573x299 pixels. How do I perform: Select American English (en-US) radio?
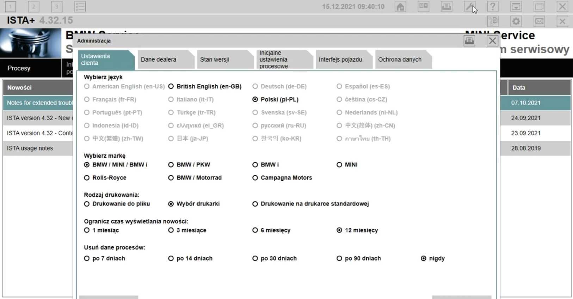click(124, 87)
